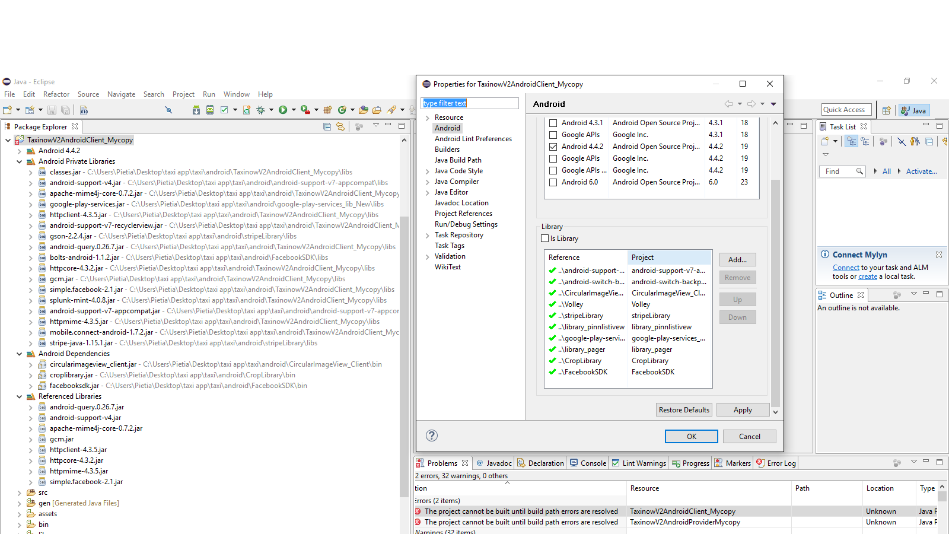Click the Open Type icon in toolbar
949x534 pixels.
pyautogui.click(x=364, y=110)
